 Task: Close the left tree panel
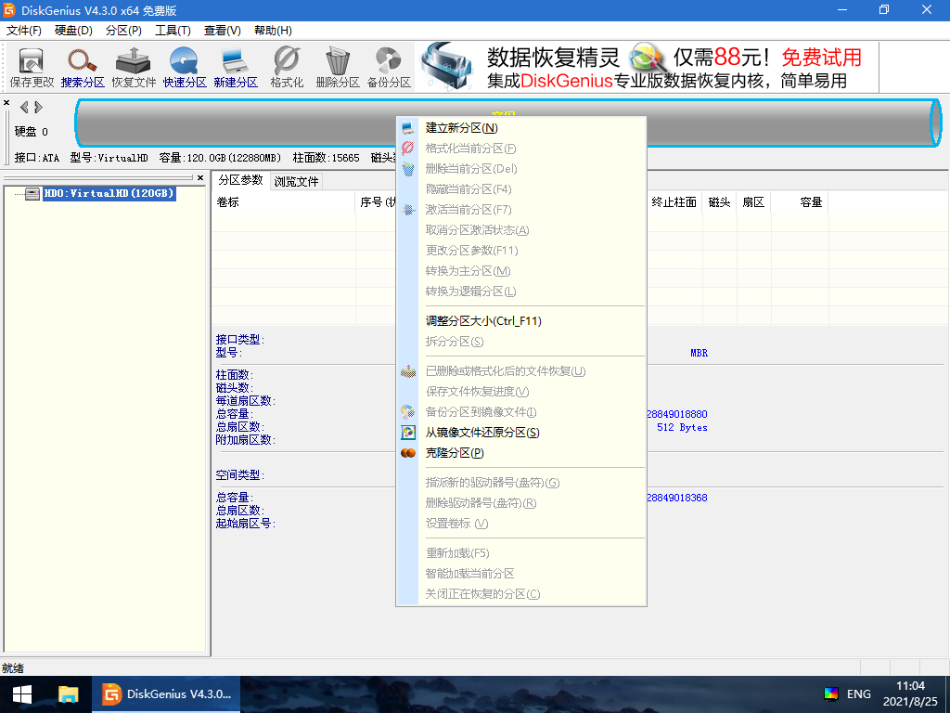(x=200, y=177)
